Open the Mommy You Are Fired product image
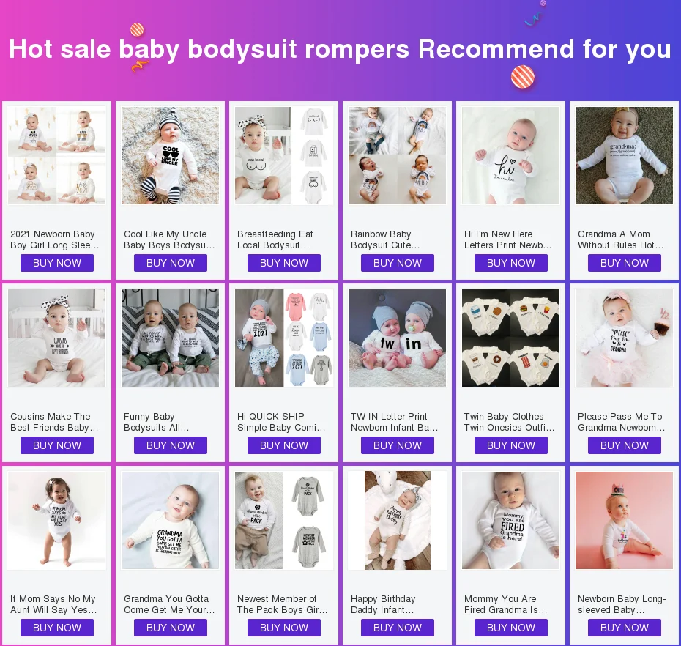The width and height of the screenshot is (681, 646). click(x=511, y=521)
